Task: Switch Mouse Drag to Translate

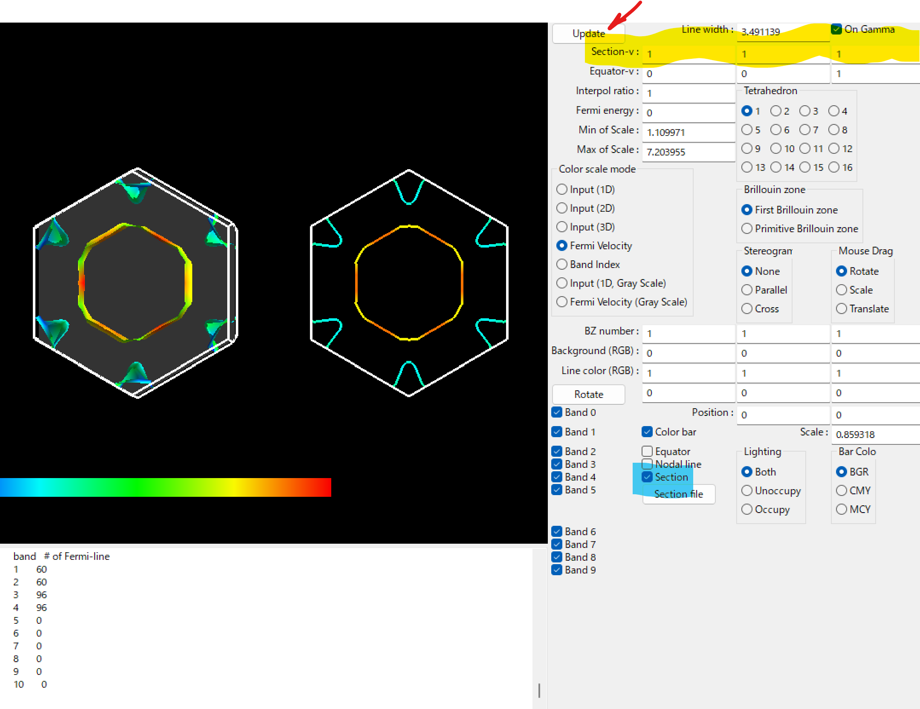Action: click(842, 309)
